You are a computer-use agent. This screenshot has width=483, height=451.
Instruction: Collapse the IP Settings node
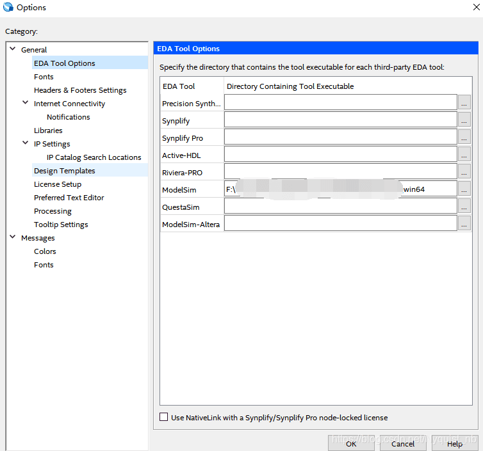click(26, 143)
